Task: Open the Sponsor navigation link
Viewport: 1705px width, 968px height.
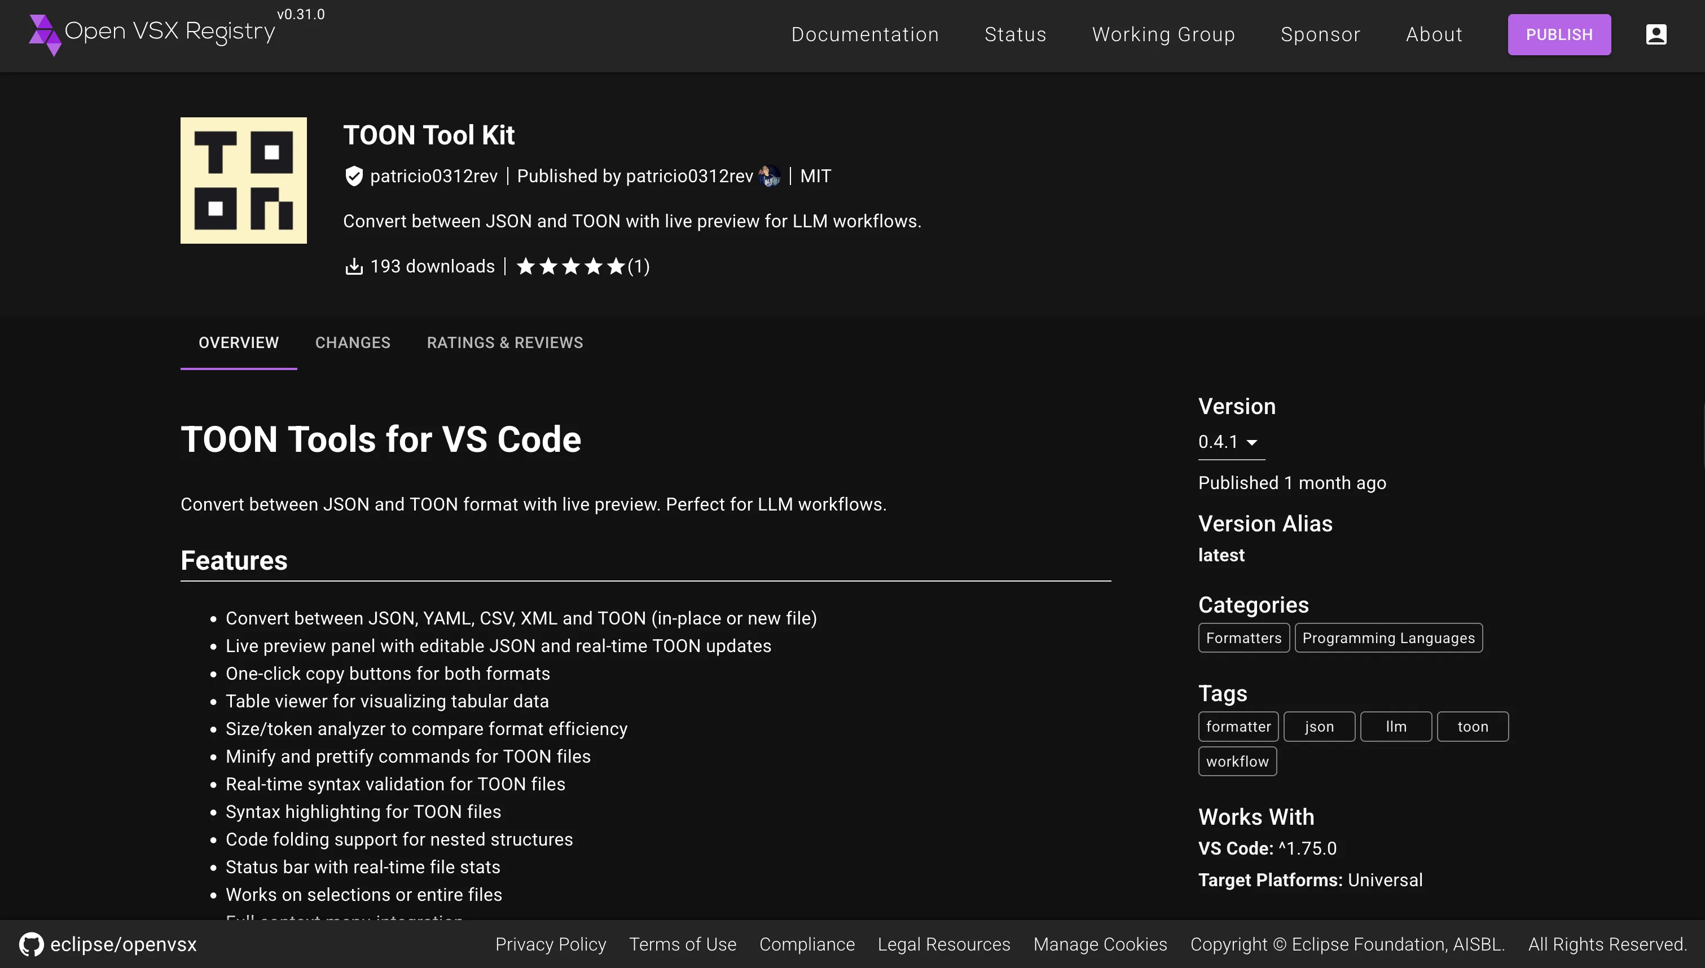Action: [x=1320, y=34]
